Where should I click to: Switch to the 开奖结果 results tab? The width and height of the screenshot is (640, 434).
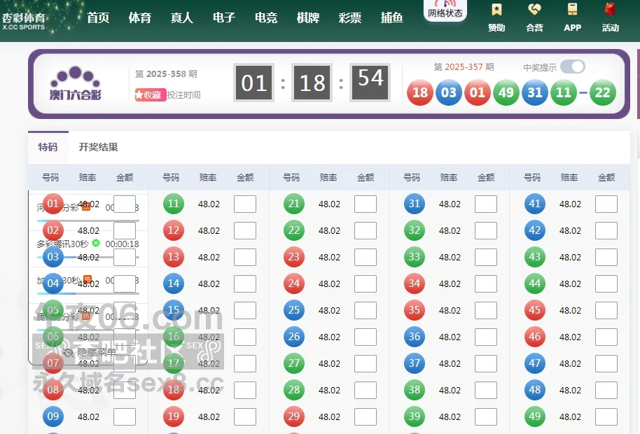point(98,147)
